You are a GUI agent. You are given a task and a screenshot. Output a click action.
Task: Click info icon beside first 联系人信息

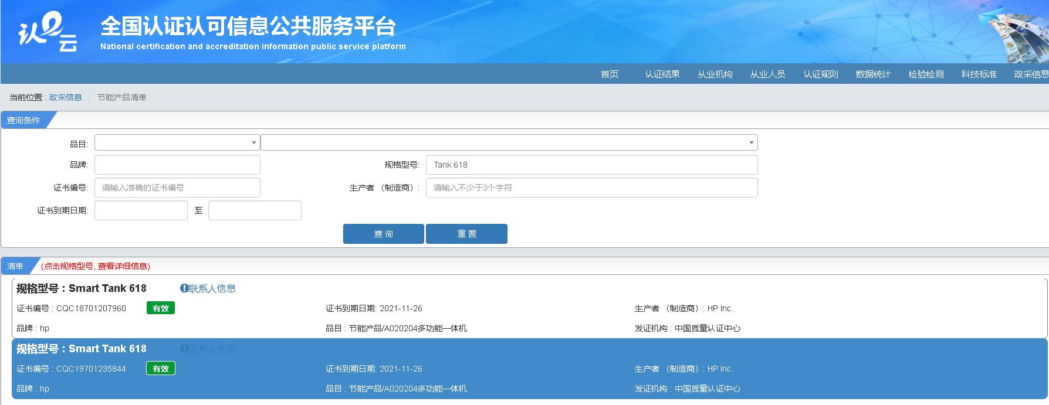pyautogui.click(x=184, y=288)
